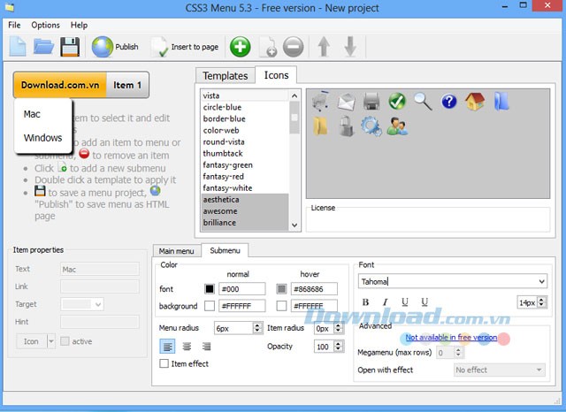
Task: Select the users people icon
Action: (397, 126)
